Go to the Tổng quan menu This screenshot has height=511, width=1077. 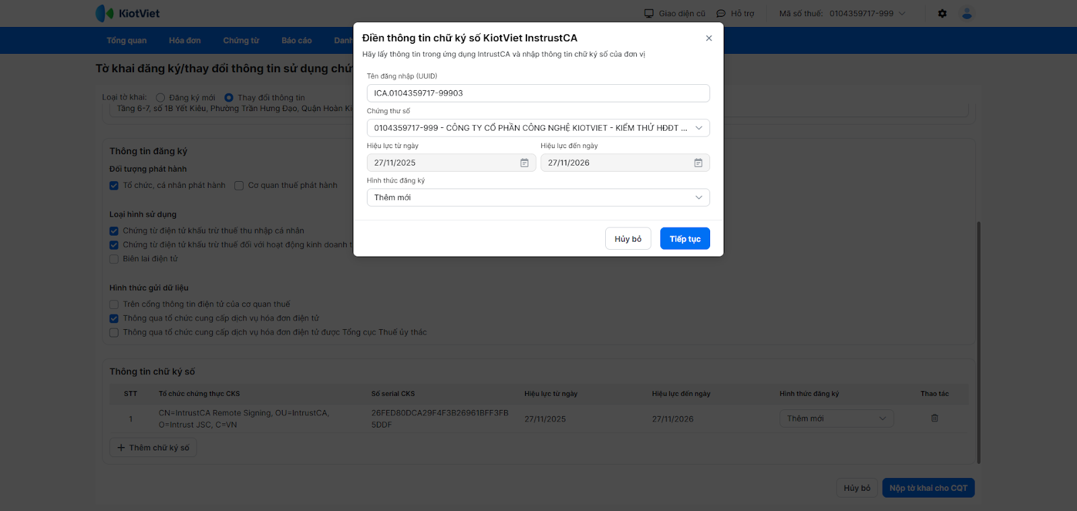point(127,40)
